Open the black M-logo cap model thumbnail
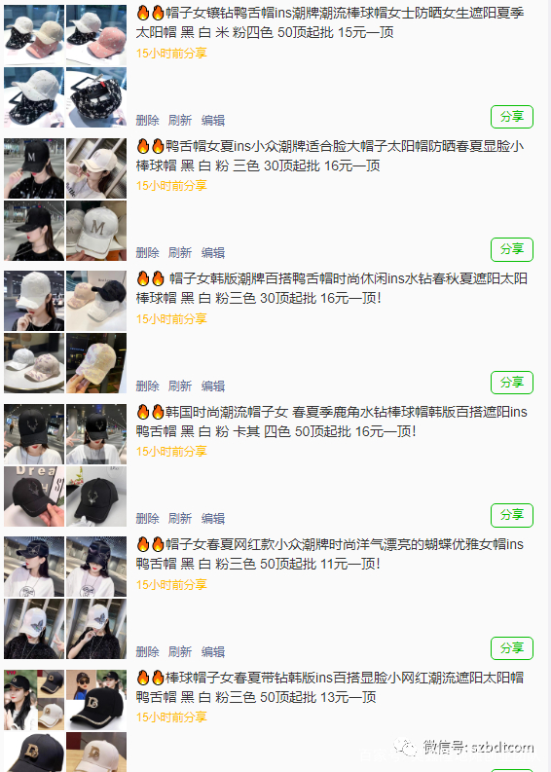Image resolution: width=551 pixels, height=772 pixels. click(x=34, y=168)
